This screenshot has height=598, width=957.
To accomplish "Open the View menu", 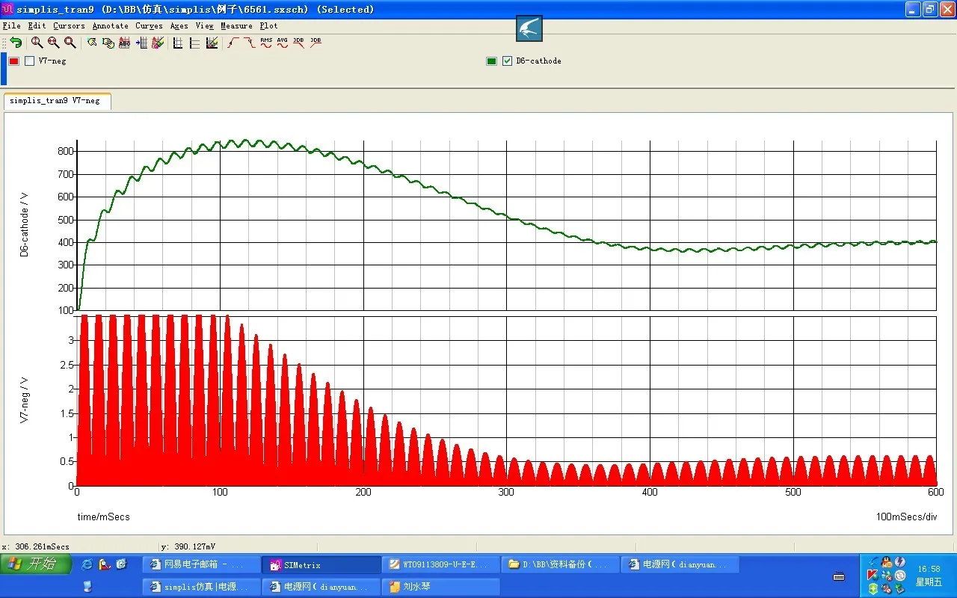I will [x=205, y=25].
